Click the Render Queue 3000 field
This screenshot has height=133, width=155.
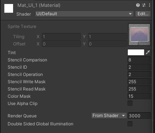pos(139,116)
